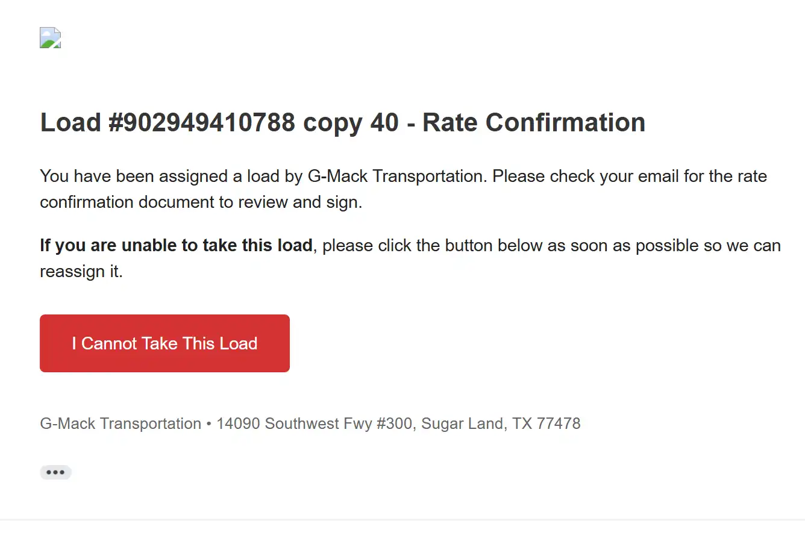Select the G-Mack Transportation address line
This screenshot has height=553, width=805.
(x=310, y=423)
